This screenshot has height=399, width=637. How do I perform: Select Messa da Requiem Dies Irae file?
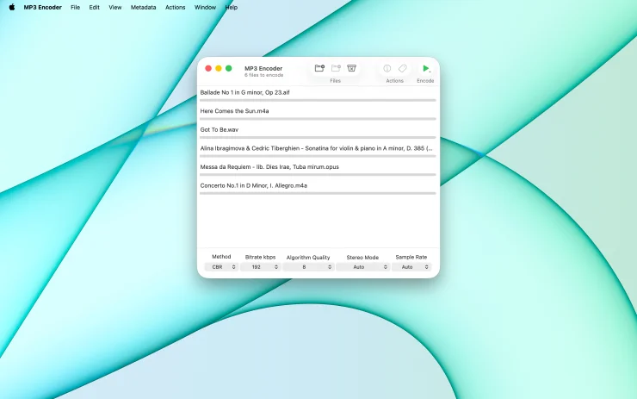pos(269,167)
